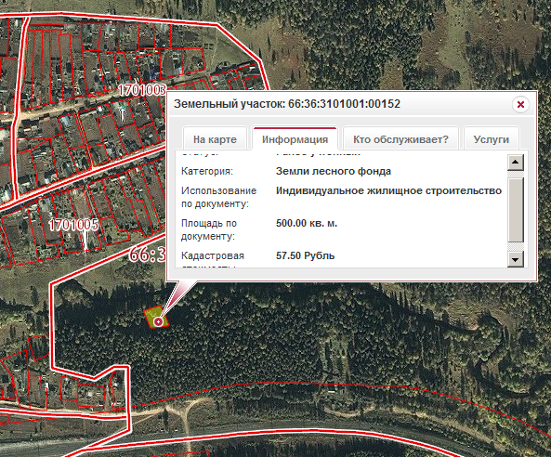Click the red circle parcel marker

159,321
